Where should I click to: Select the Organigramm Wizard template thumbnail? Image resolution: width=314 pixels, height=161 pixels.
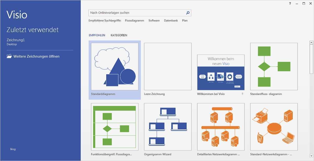(168, 127)
